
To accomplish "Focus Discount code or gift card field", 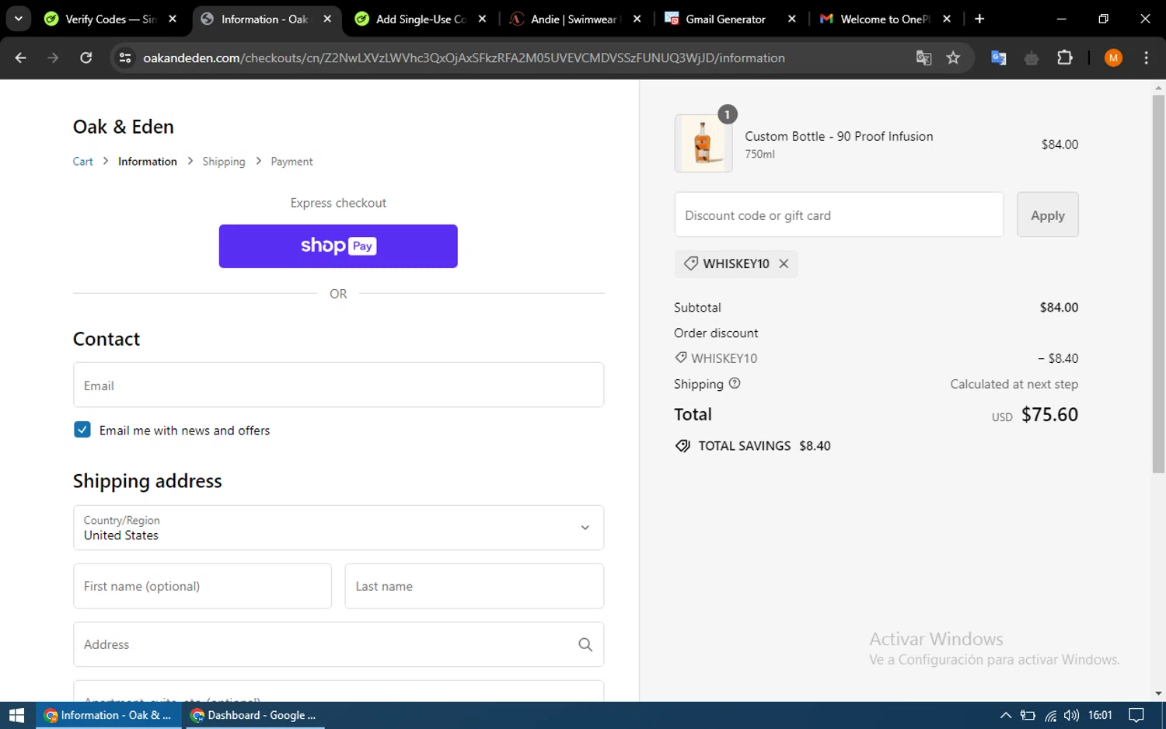I will pos(839,215).
